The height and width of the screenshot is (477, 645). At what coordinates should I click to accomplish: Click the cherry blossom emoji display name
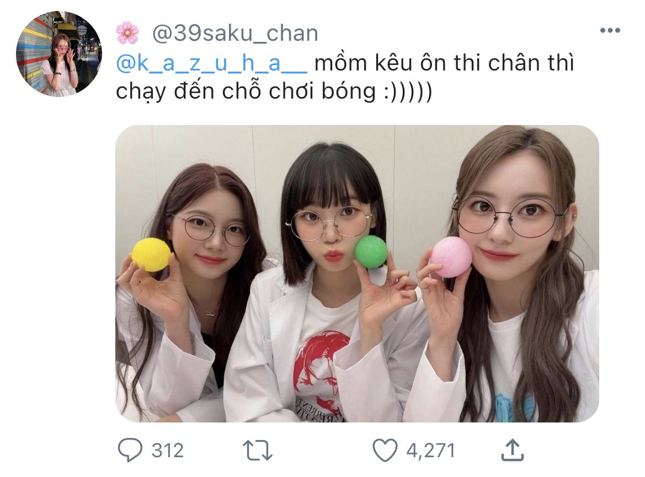click(127, 33)
